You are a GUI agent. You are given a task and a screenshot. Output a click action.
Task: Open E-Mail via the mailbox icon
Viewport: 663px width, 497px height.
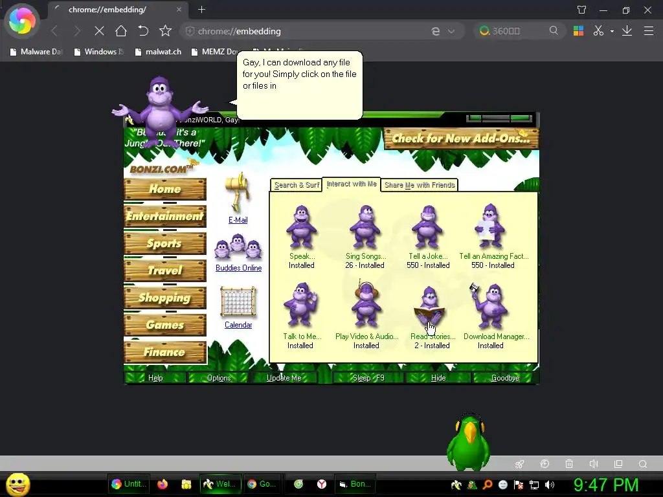[x=238, y=193]
